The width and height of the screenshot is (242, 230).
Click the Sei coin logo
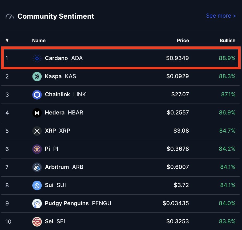pyautogui.click(x=37, y=222)
